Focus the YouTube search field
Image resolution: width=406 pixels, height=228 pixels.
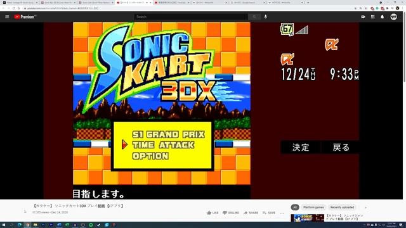[191, 17]
